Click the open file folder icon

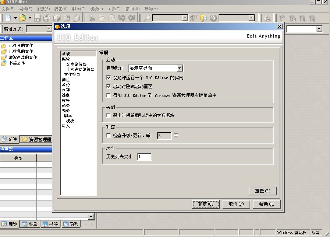point(22,18)
